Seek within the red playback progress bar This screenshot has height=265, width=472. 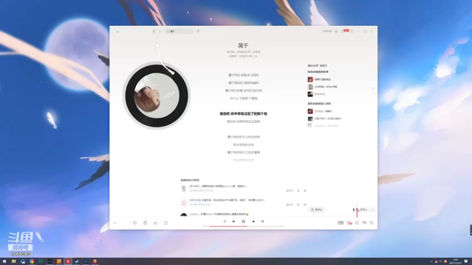(243, 226)
